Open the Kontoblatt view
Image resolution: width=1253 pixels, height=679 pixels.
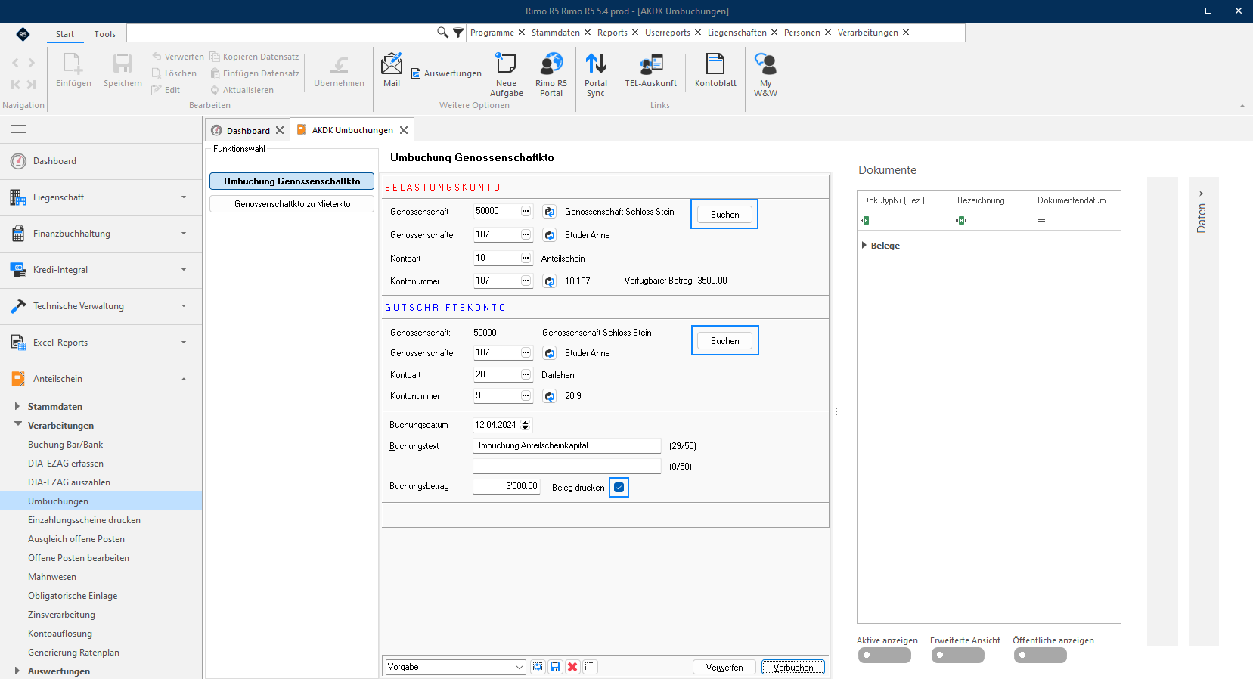715,70
